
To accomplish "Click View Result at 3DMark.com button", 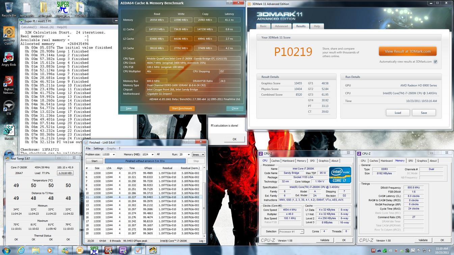I will [x=407, y=52].
